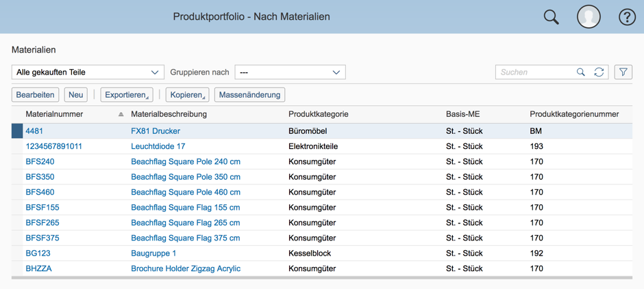The image size is (644, 289).
Task: Select the '193' category number cell
Action: click(x=536, y=146)
